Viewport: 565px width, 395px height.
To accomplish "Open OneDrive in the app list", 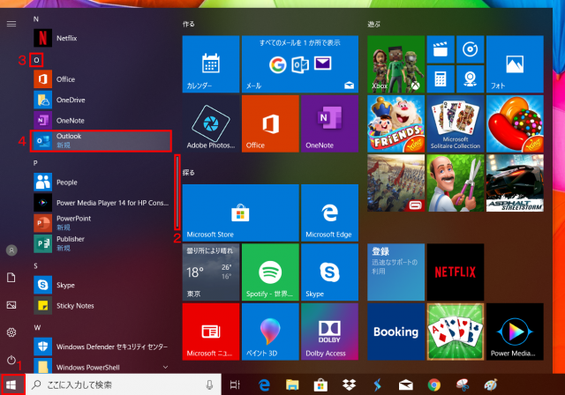I will click(71, 100).
